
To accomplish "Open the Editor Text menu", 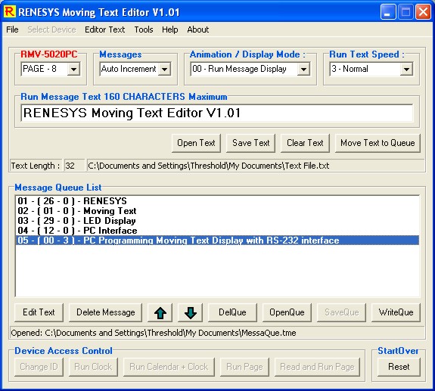I will (x=105, y=29).
